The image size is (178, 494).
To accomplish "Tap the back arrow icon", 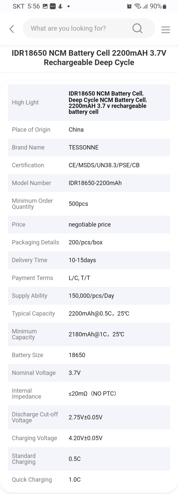I will pos(12,29).
